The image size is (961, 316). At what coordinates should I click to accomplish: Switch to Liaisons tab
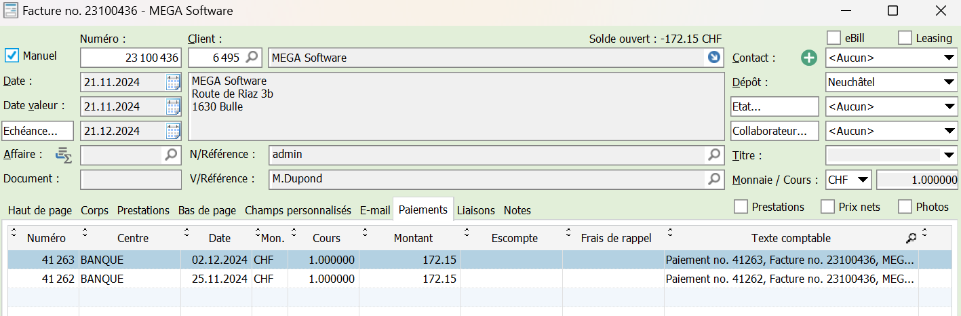pos(475,210)
